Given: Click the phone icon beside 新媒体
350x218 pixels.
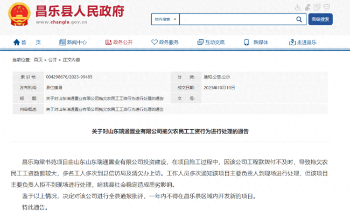Looking at the screenshot, I should point(247,42).
